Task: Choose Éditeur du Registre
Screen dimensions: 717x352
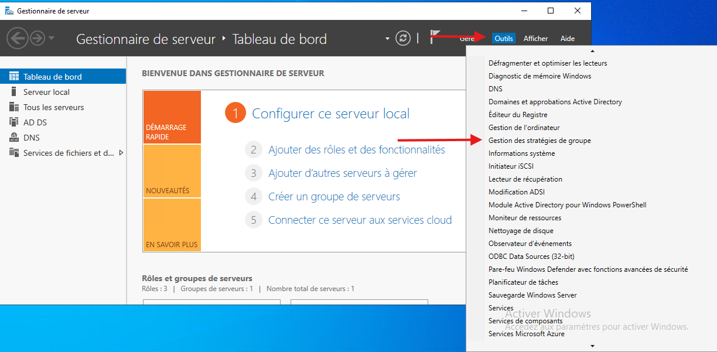Action: point(518,115)
